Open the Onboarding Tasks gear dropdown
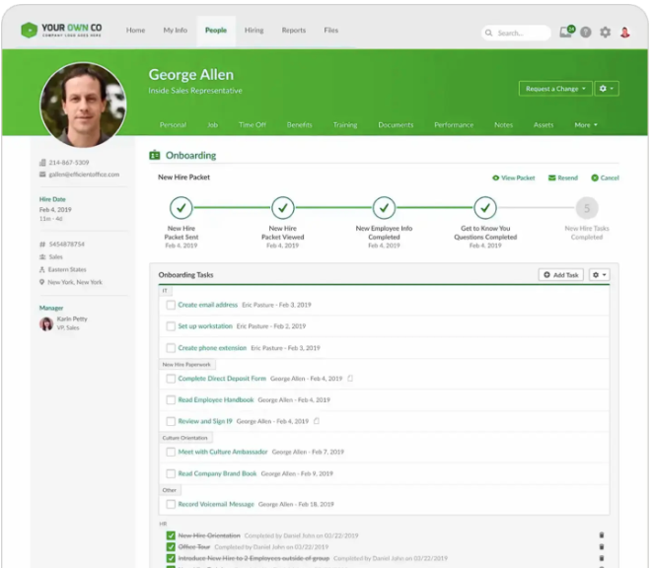The image size is (652, 568). coord(599,274)
